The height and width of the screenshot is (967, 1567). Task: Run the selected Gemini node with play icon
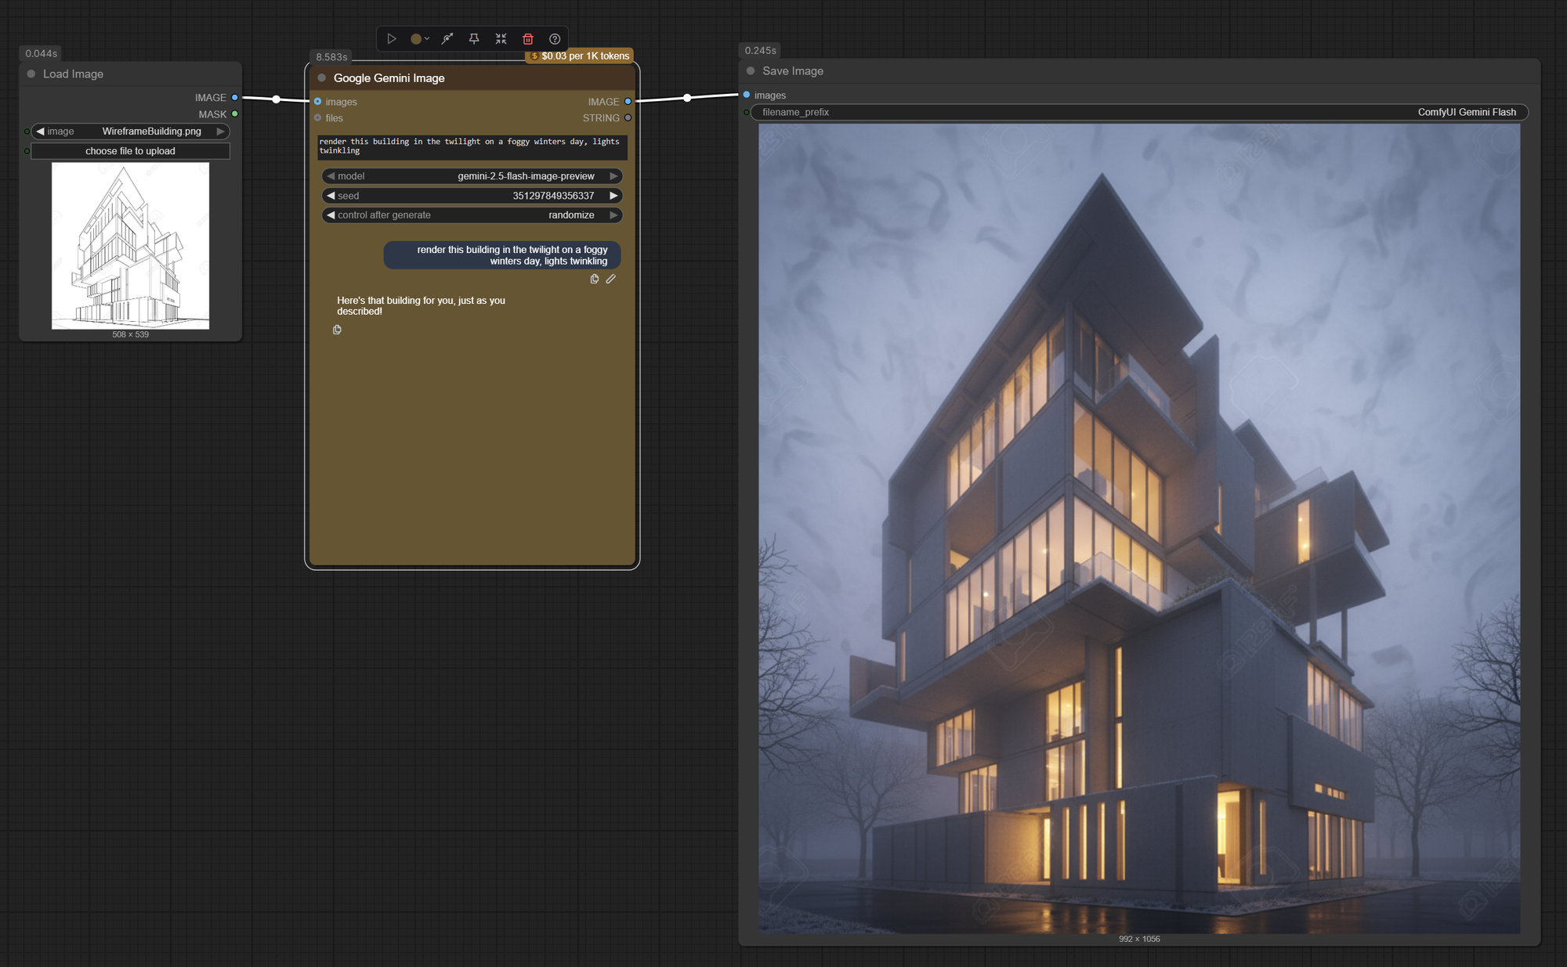click(x=392, y=38)
